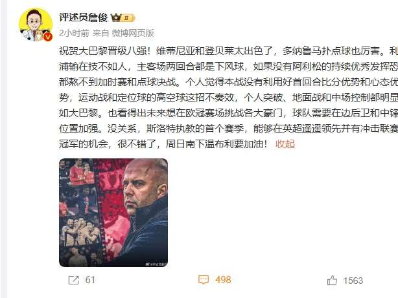The image size is (398, 298).
Task: Click the last text line 周日南下温布利要加油
Action: (x=217, y=144)
